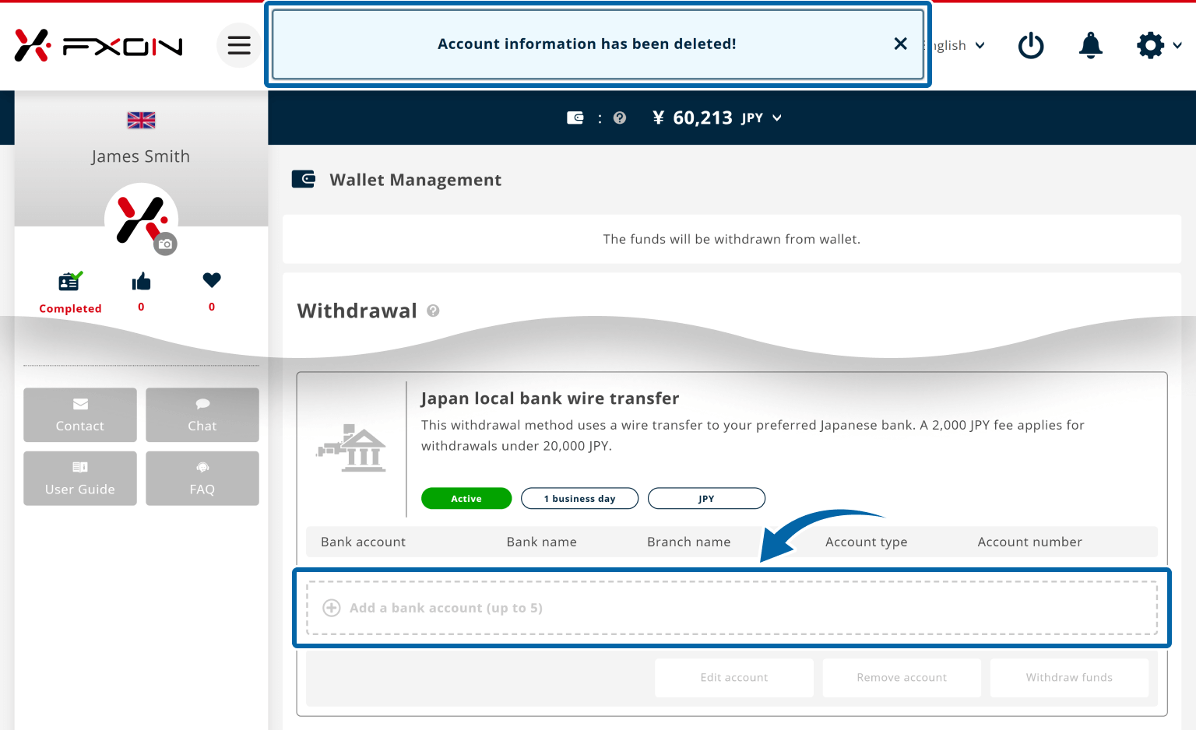Click the wallet icon in balance bar
Image resolution: width=1196 pixels, height=730 pixels.
click(575, 118)
